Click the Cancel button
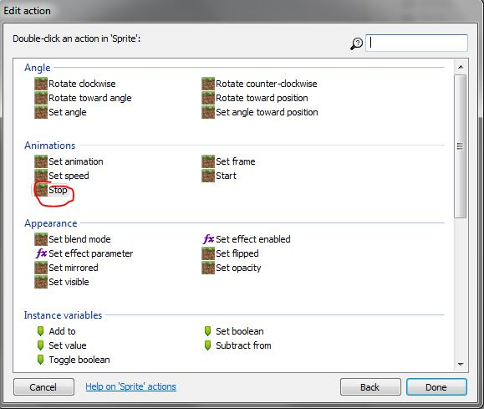The width and height of the screenshot is (484, 409). [x=43, y=387]
